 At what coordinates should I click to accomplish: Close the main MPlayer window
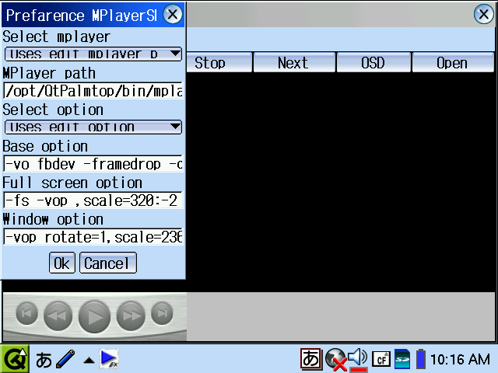tap(483, 14)
